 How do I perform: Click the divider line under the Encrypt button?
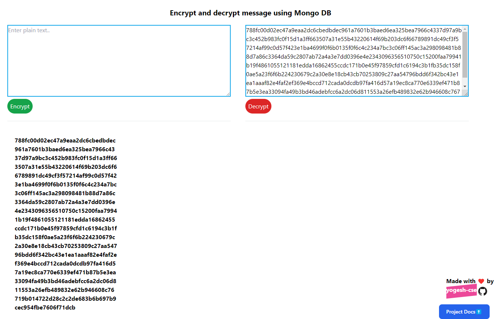click(118, 121)
